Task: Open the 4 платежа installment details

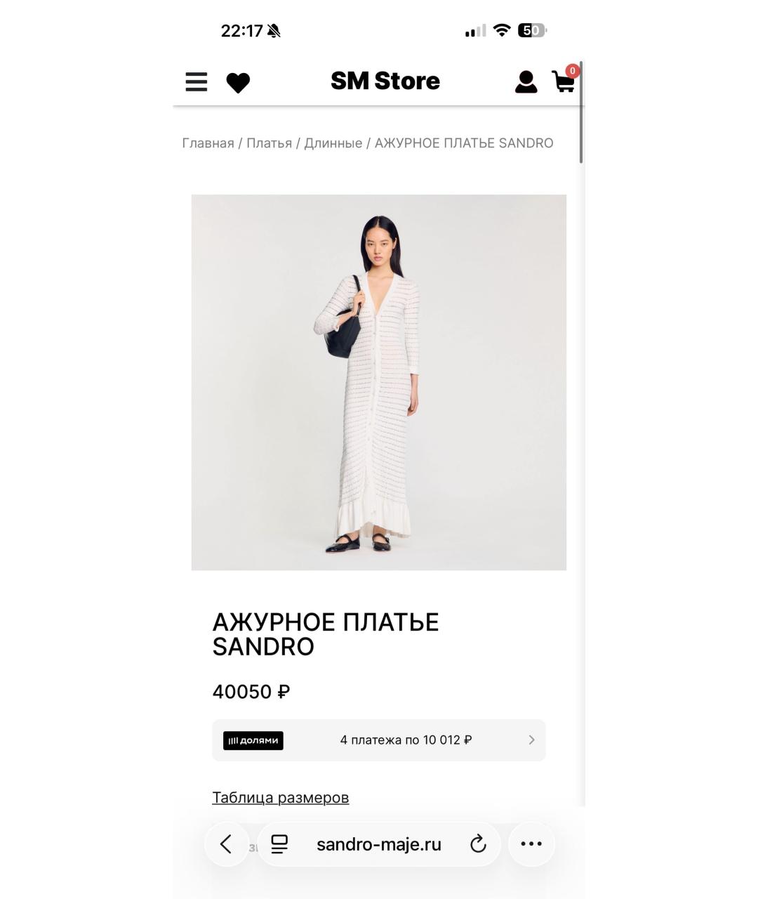Action: click(406, 740)
